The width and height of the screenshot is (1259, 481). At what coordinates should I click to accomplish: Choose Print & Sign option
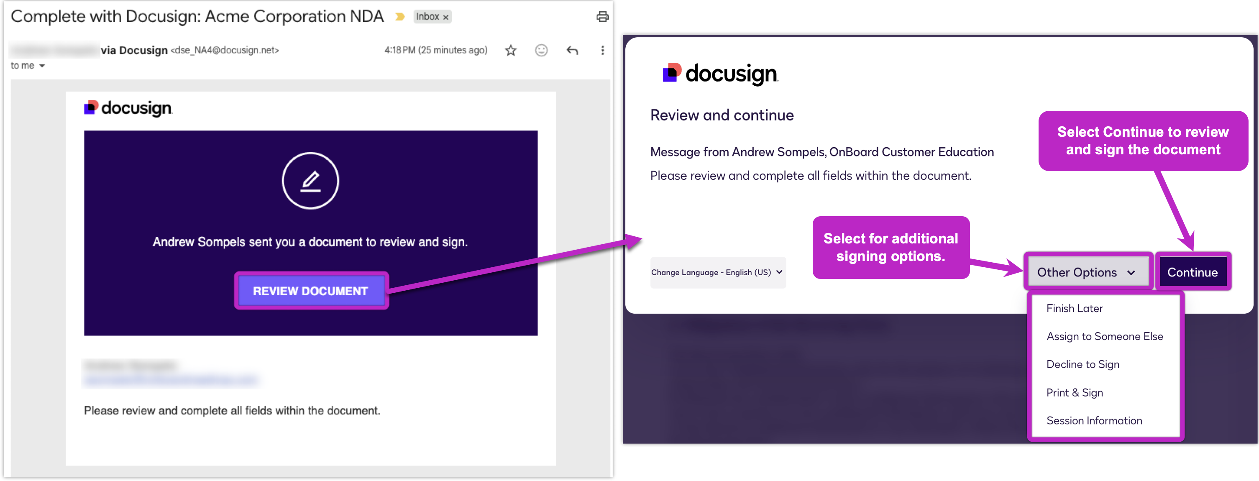pyautogui.click(x=1074, y=392)
